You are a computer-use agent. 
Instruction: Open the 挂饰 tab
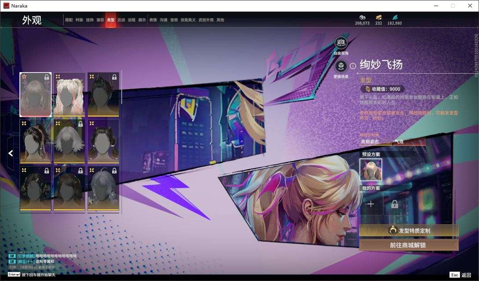point(90,20)
